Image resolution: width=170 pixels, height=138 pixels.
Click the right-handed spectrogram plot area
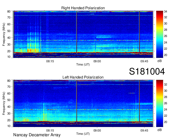click(83, 34)
